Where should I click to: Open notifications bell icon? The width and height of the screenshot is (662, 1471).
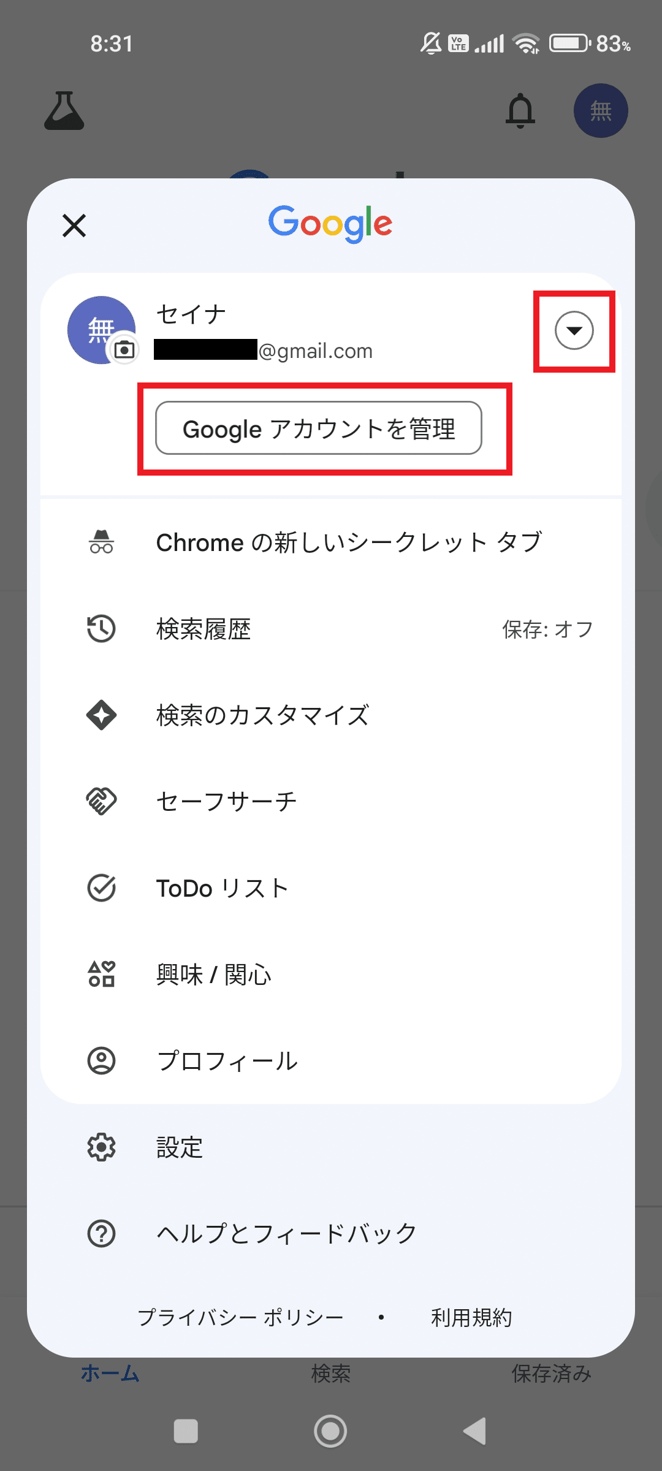coord(520,111)
